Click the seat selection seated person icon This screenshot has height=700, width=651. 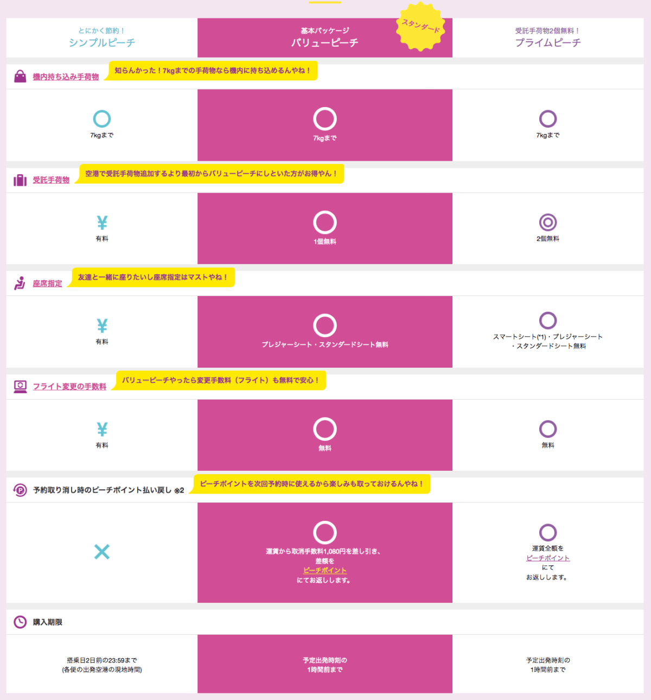[20, 283]
